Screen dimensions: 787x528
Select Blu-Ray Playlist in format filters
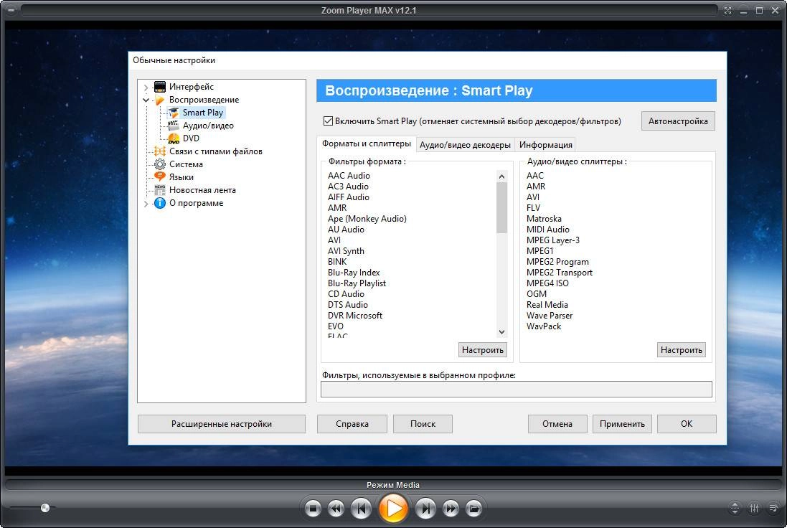click(x=357, y=283)
